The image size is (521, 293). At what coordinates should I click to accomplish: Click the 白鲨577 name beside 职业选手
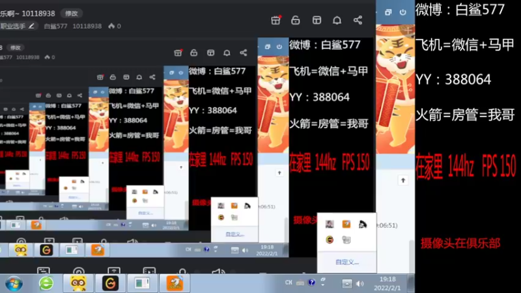tap(55, 26)
